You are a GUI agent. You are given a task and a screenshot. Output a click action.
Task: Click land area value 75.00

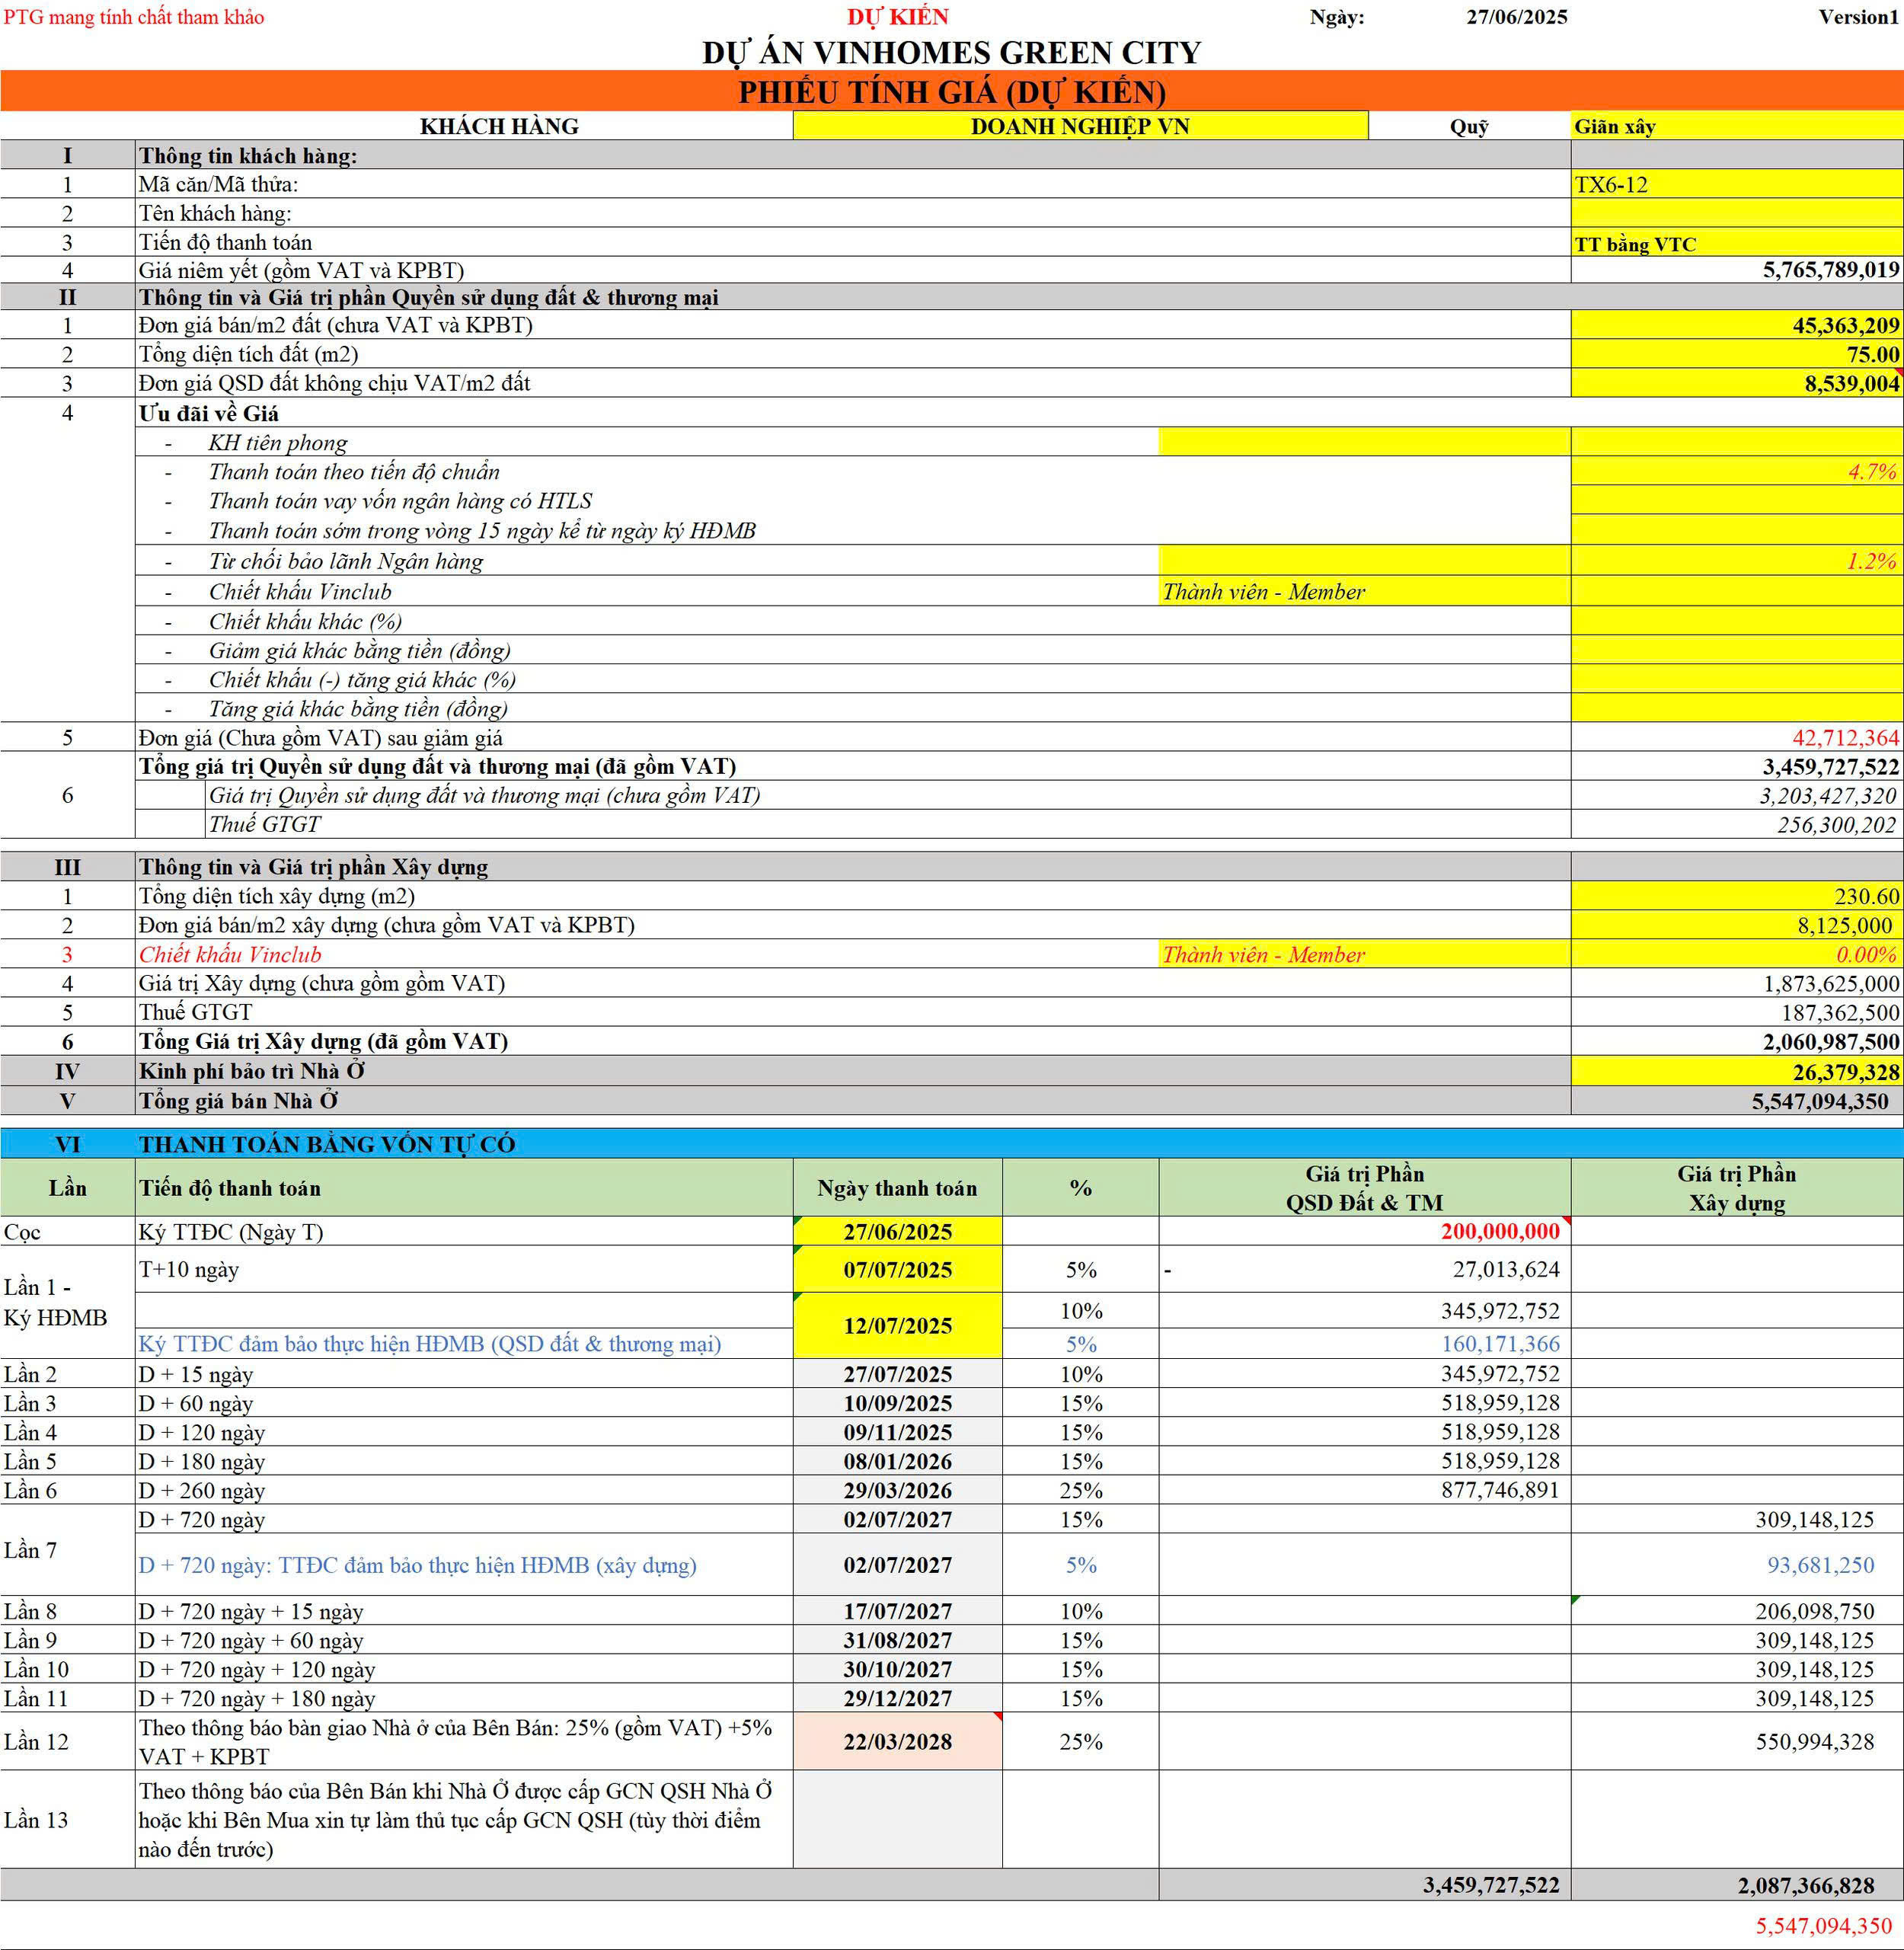pos(1737,354)
